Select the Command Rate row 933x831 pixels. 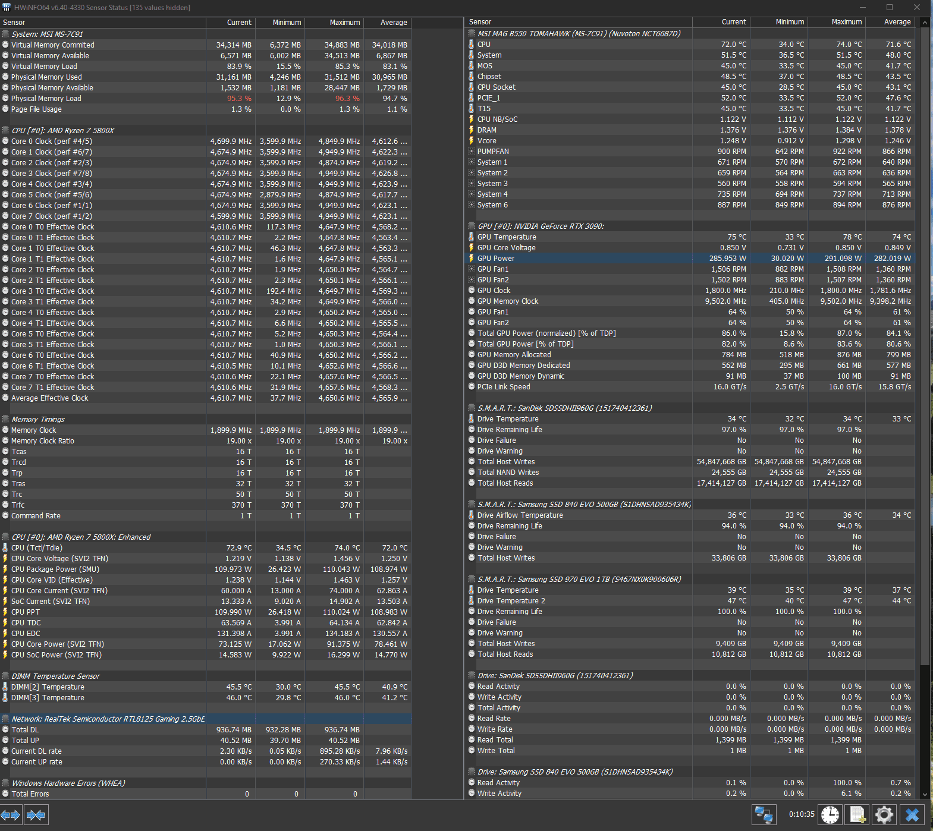coord(205,515)
